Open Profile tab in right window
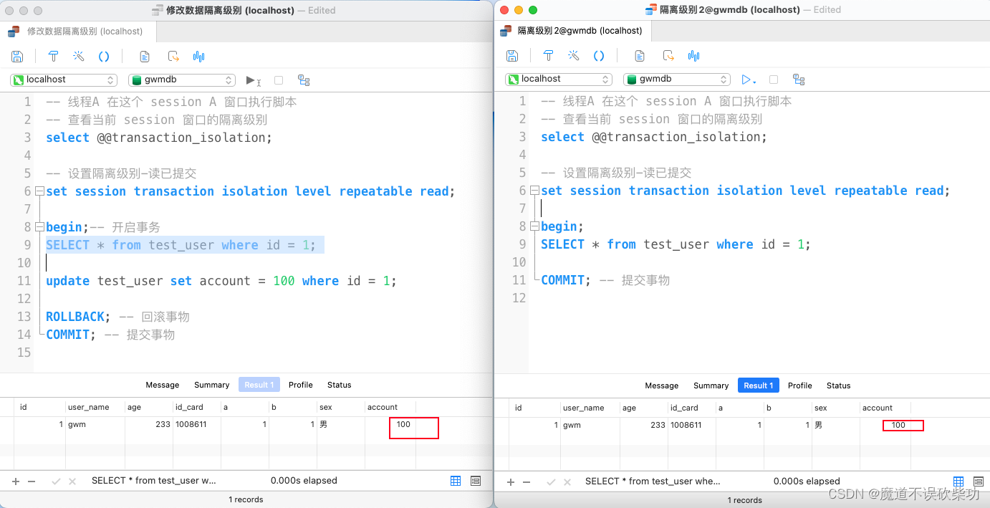 [800, 385]
